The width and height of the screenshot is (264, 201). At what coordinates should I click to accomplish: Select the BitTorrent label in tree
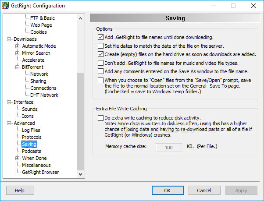(32, 67)
